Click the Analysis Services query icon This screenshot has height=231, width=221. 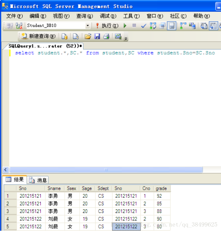(x=76, y=36)
